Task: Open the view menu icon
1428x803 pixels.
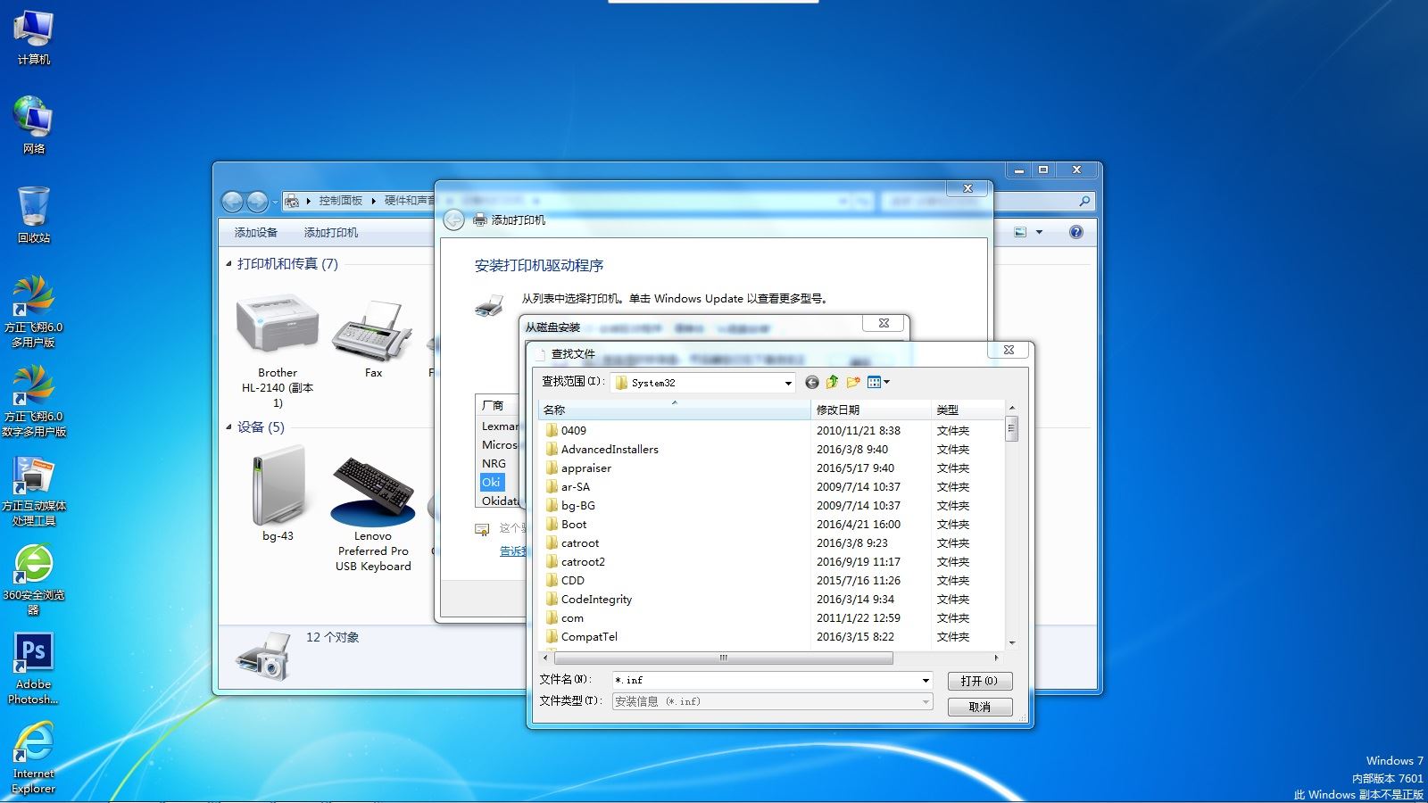Action: point(878,383)
